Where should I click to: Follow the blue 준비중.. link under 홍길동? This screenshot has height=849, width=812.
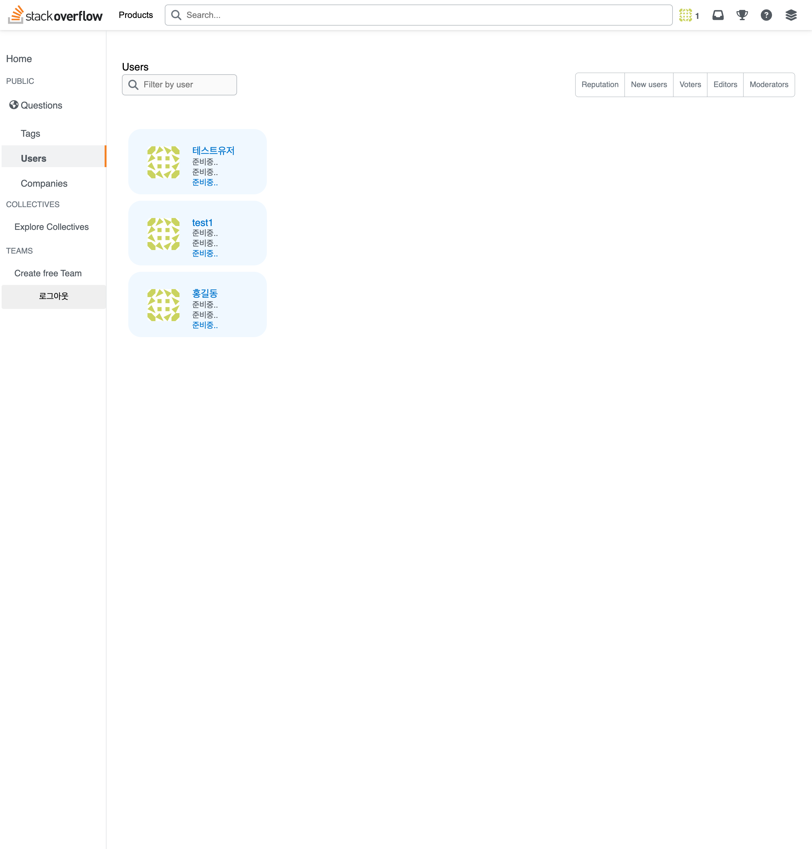pyautogui.click(x=205, y=325)
